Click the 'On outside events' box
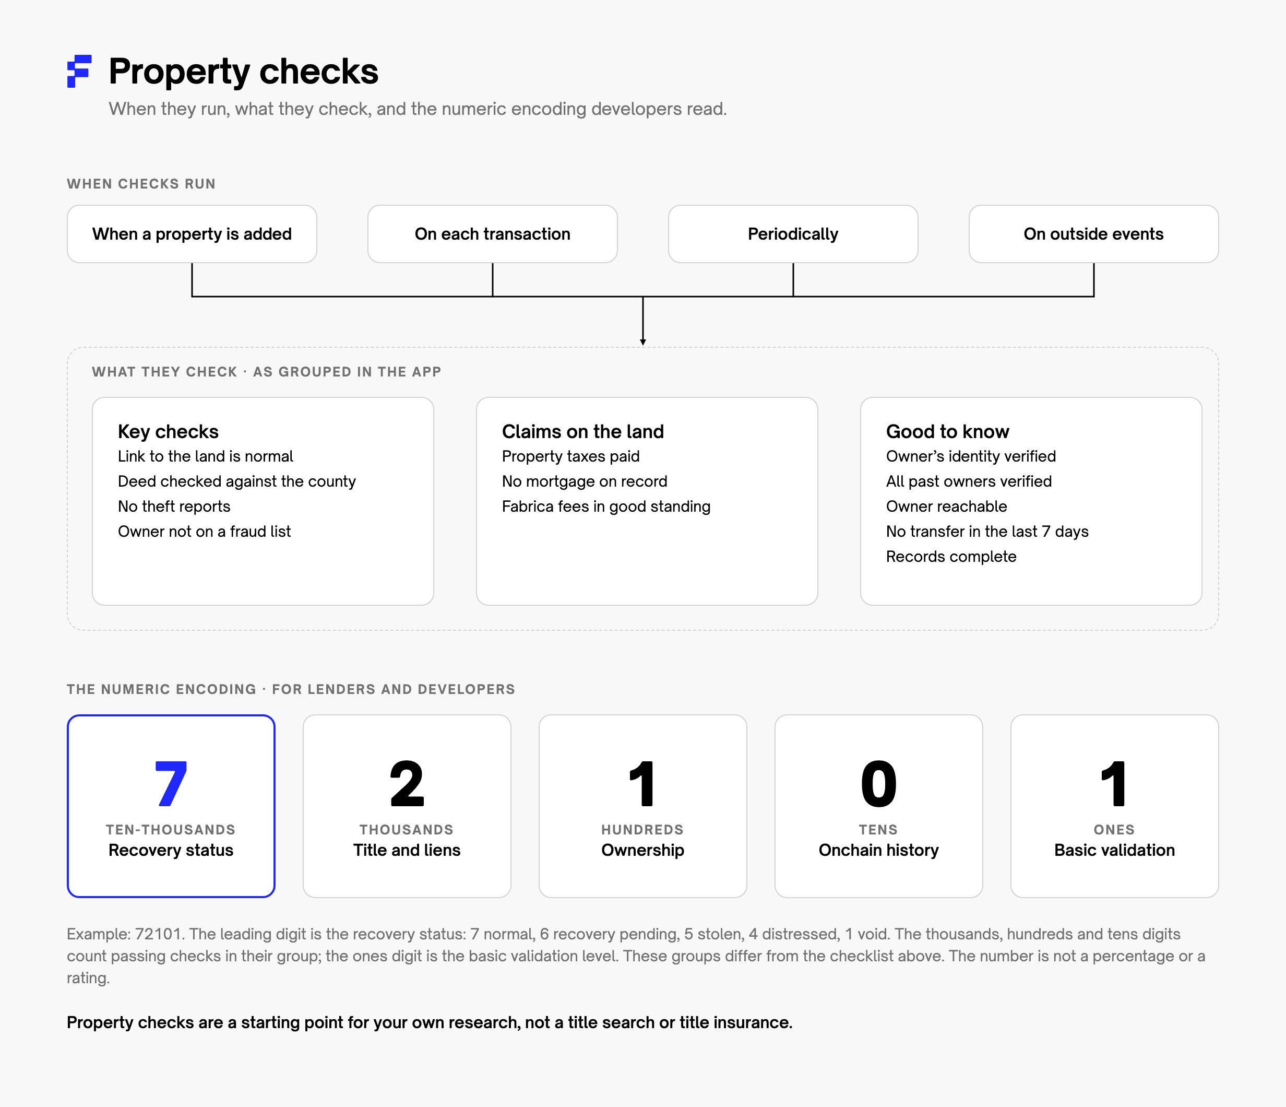1286x1107 pixels. (x=1093, y=234)
